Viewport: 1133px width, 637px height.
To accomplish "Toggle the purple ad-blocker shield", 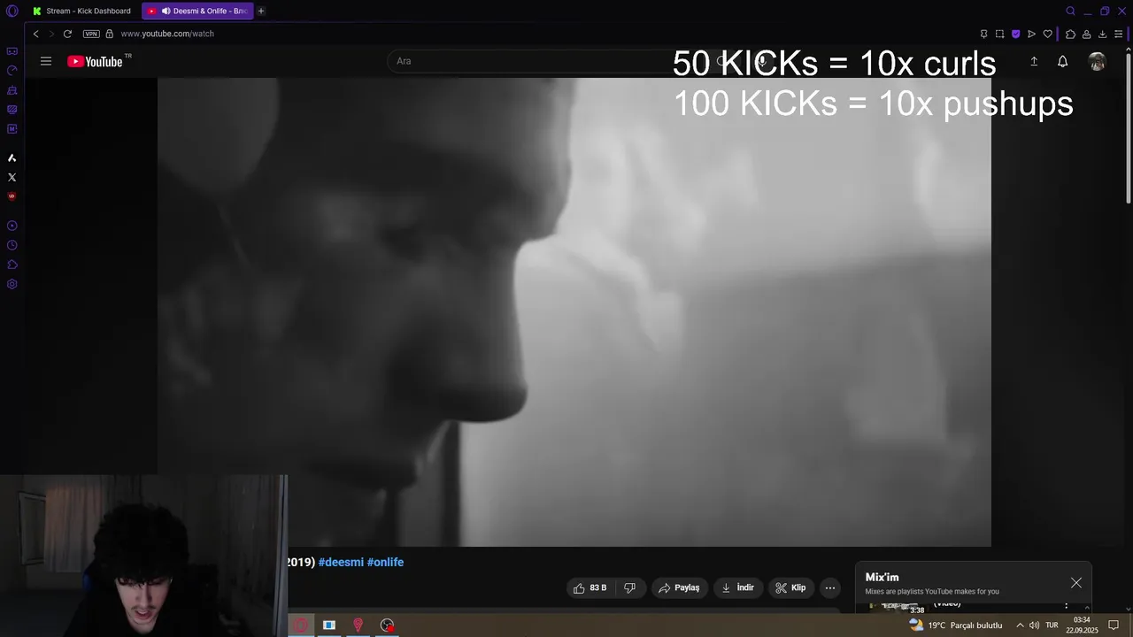I will (1015, 34).
